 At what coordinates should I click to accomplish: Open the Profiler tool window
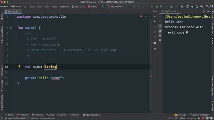pos(74,115)
